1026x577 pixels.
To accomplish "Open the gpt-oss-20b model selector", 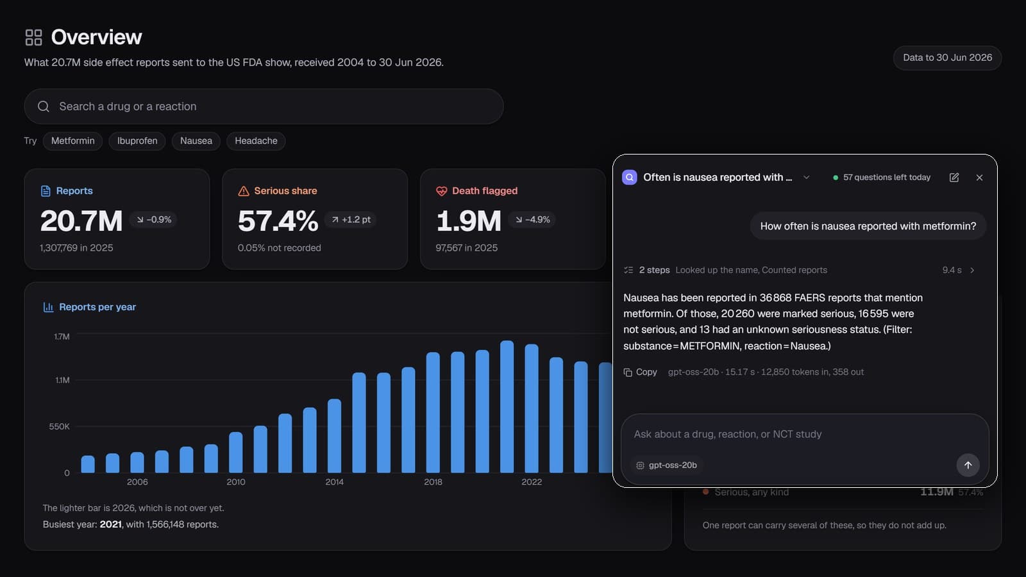I will (667, 465).
